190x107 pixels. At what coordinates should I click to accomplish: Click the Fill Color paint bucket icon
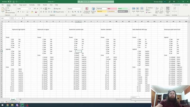click(x=32, y=12)
